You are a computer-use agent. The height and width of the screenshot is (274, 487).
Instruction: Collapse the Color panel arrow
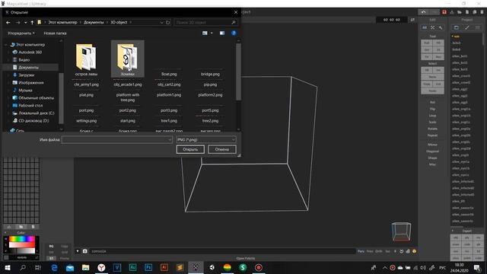pos(5,233)
